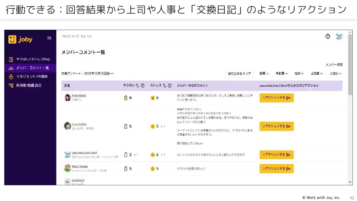Click the ストレス column sort arrows

[165, 85]
